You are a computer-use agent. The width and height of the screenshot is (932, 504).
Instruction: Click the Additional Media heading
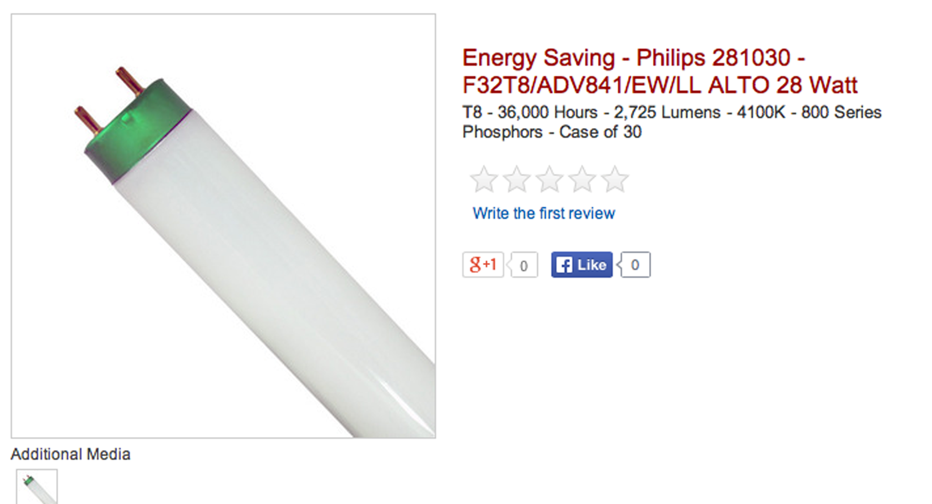pos(71,454)
